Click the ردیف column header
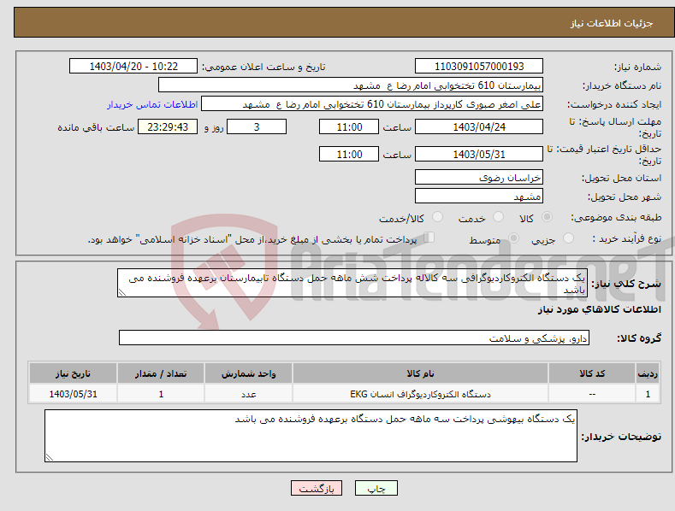The height and width of the screenshot is (511, 675). pyautogui.click(x=648, y=373)
